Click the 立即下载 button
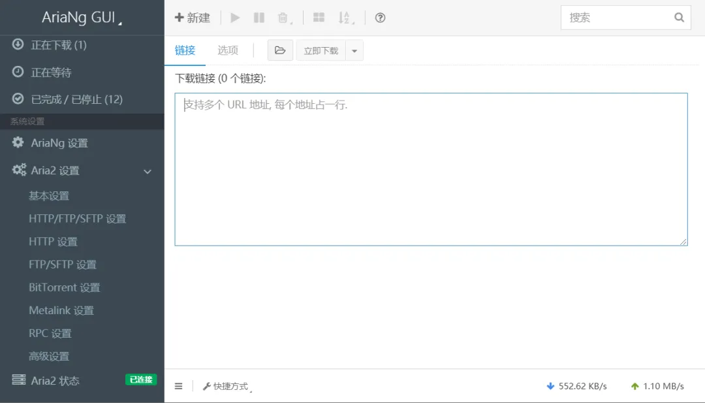The width and height of the screenshot is (705, 403). point(321,50)
